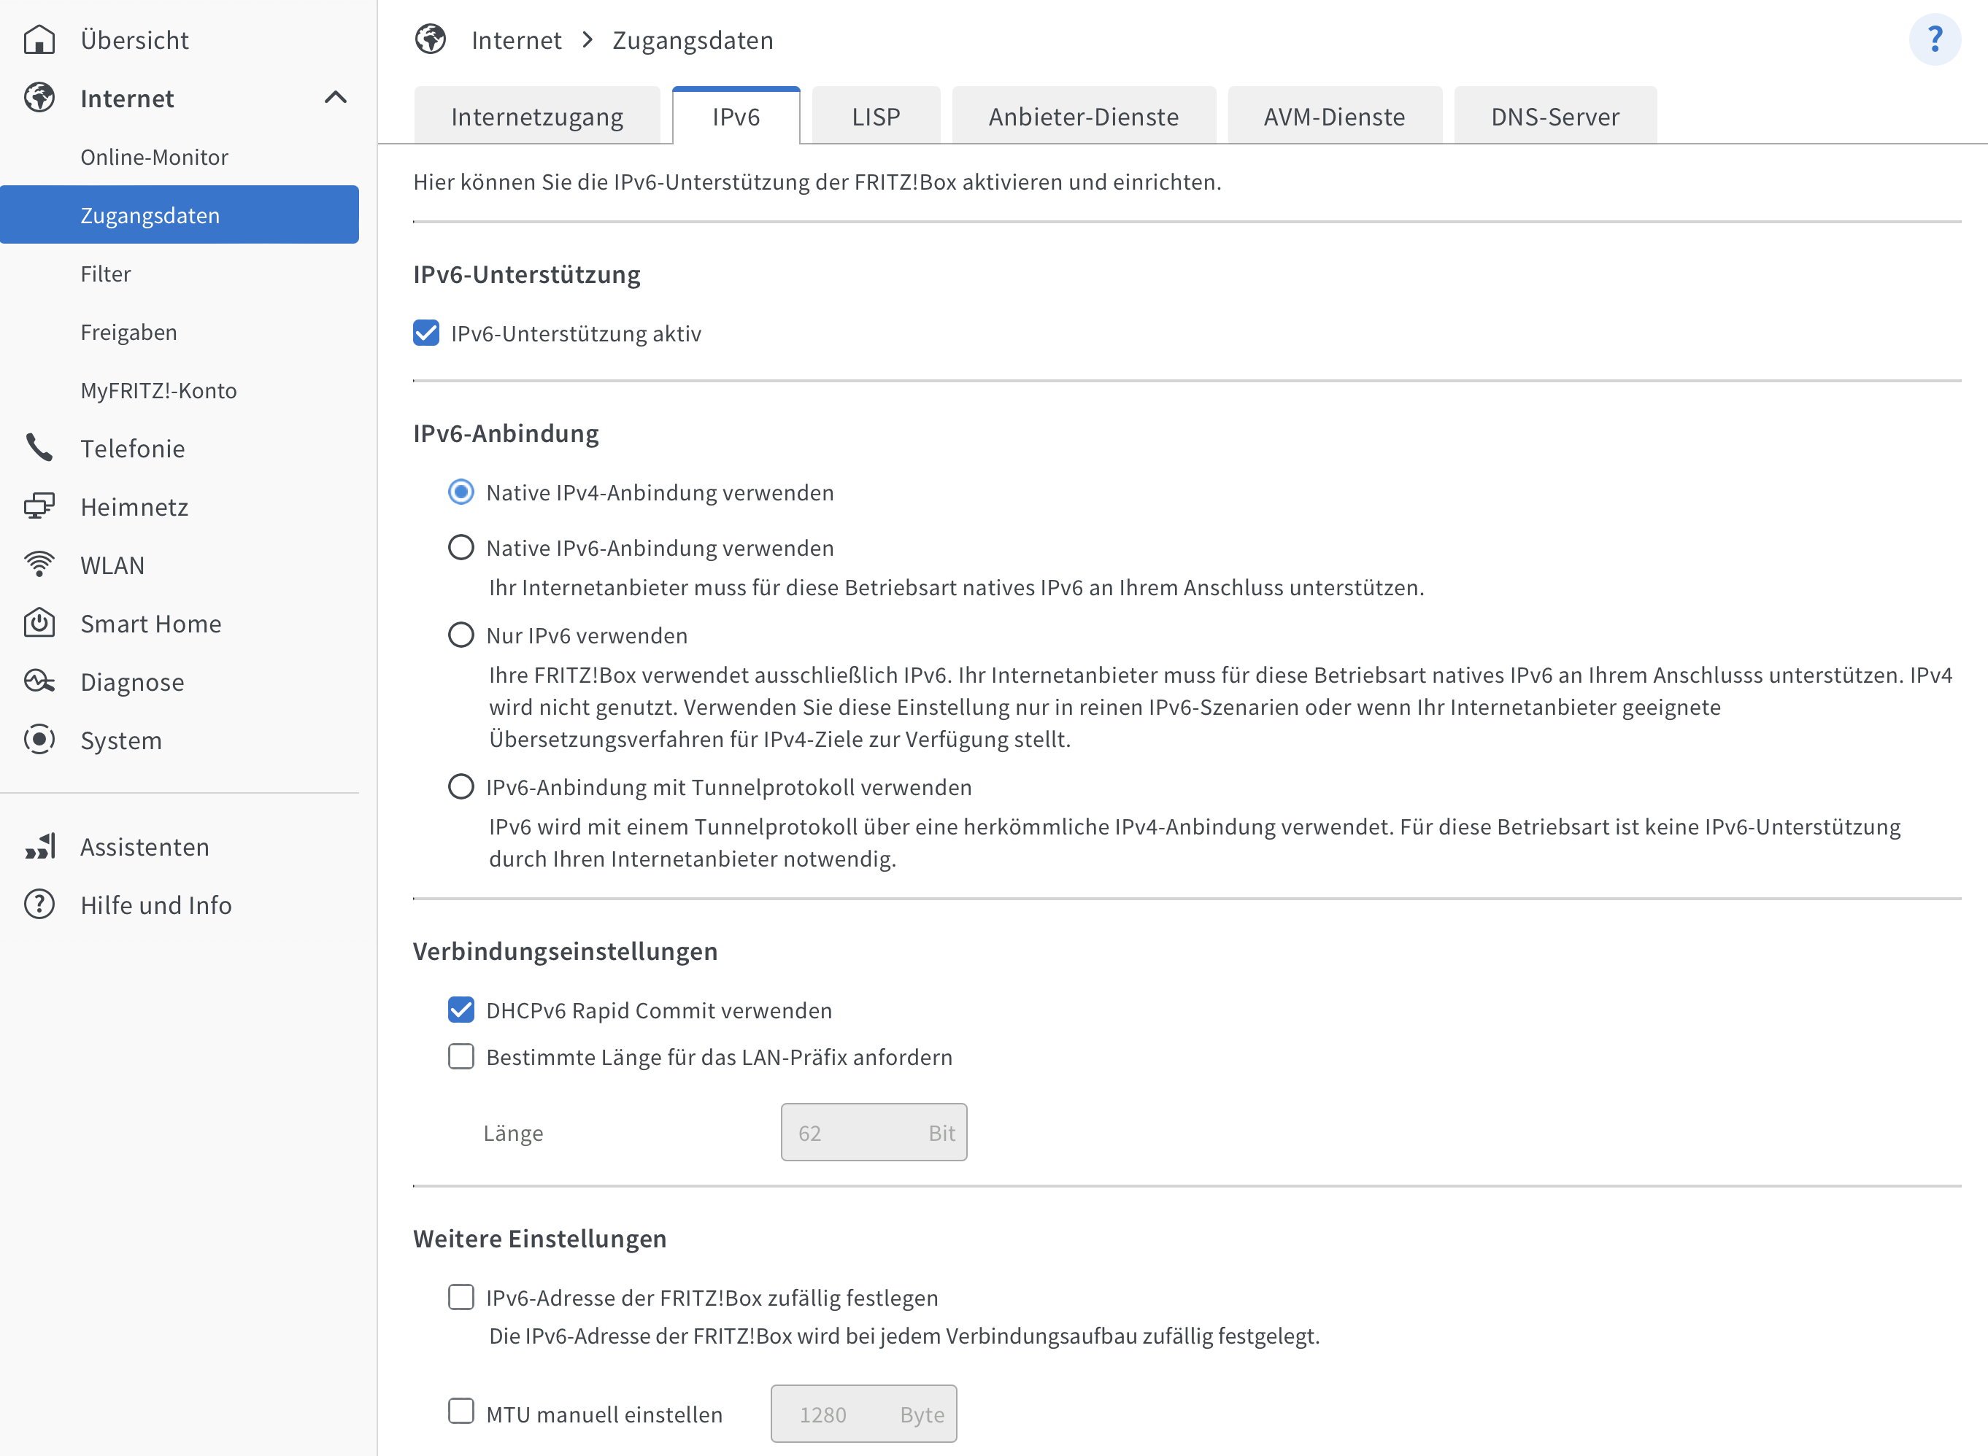Image resolution: width=1988 pixels, height=1456 pixels.
Task: Open Online-Monitor in the sidebar
Action: [154, 157]
